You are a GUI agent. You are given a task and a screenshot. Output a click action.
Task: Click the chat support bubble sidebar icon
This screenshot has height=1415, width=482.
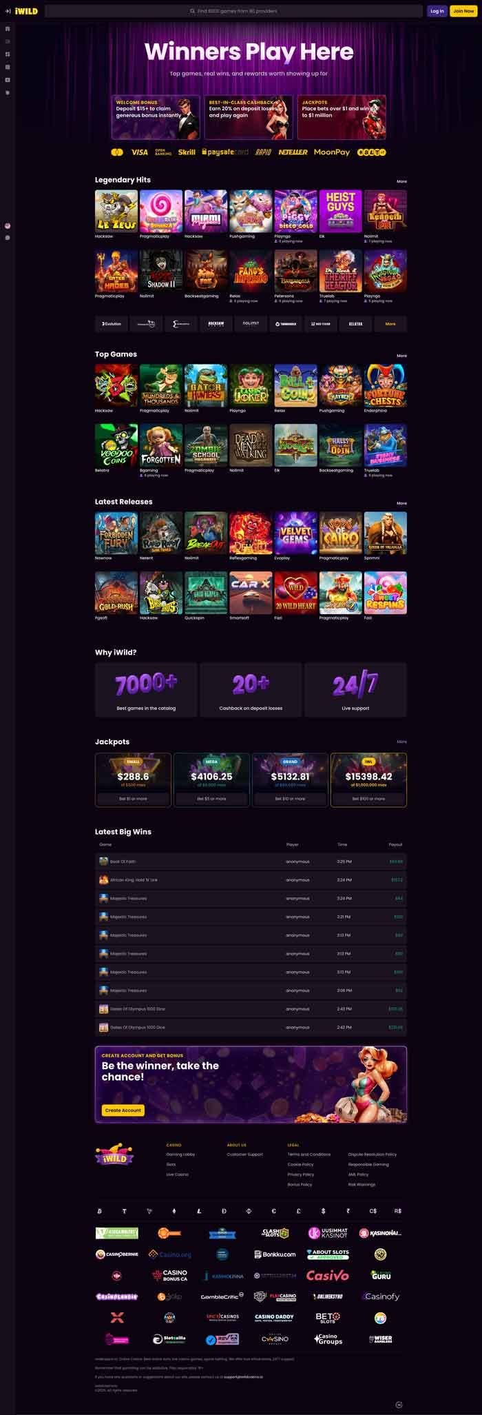point(8,237)
